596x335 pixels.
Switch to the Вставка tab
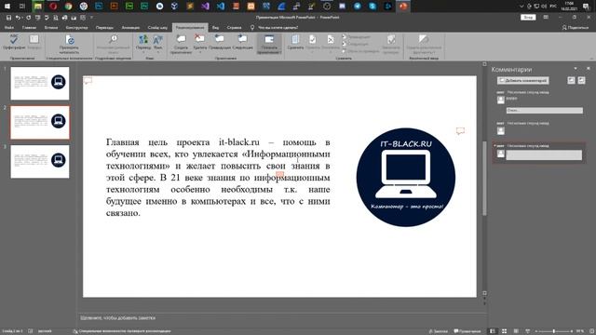point(51,27)
